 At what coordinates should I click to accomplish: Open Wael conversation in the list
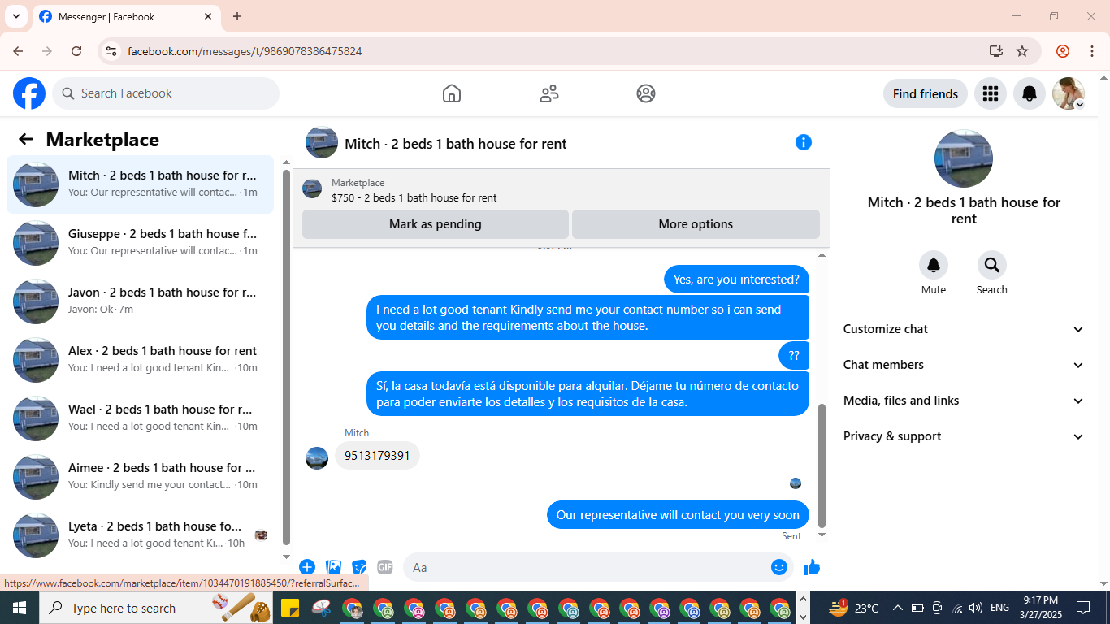141,418
